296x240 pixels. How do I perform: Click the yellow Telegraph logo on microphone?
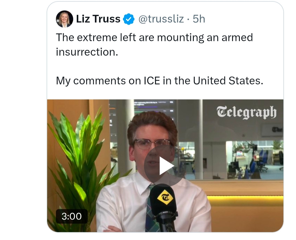165,197
